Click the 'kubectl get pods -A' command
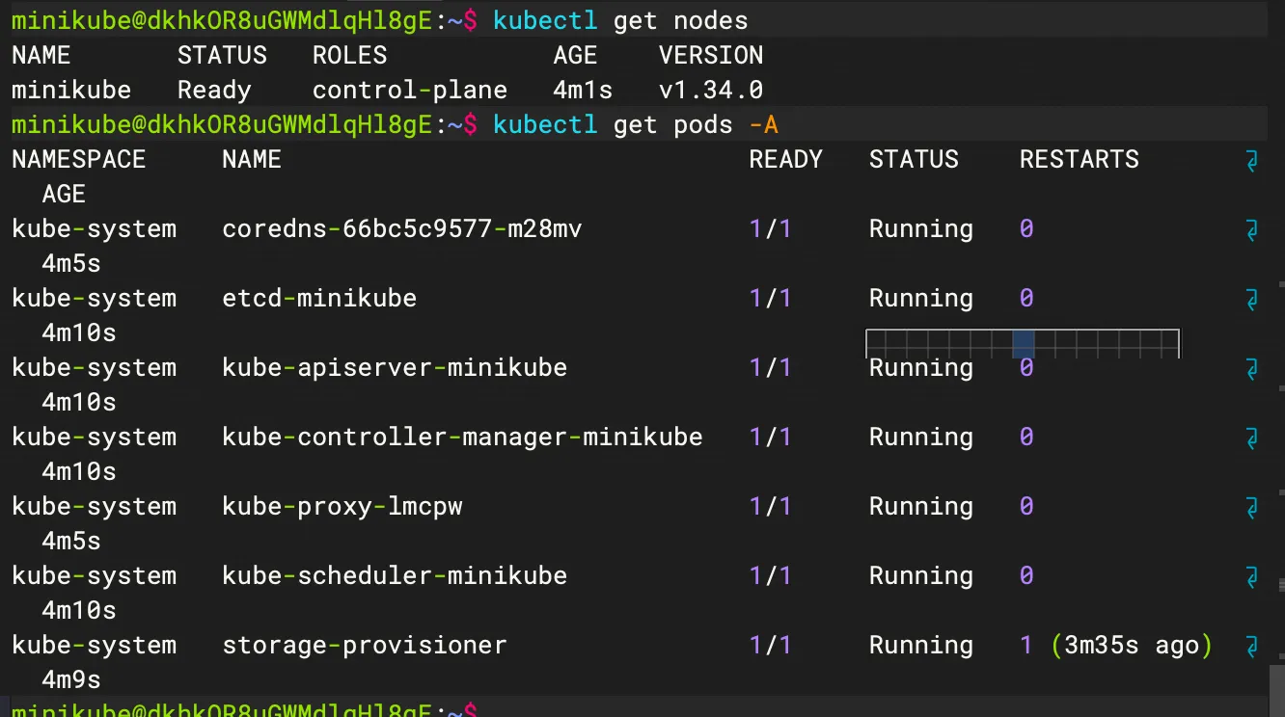This screenshot has width=1285, height=717. (x=635, y=124)
